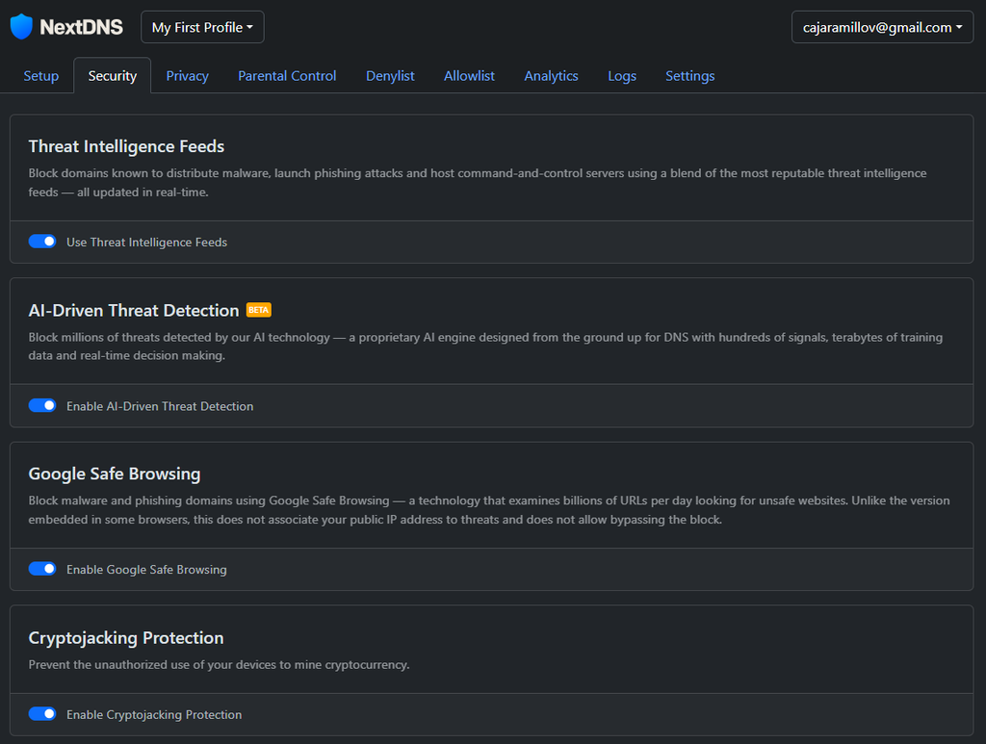
Task: Open the Denylist tab
Action: (x=391, y=75)
